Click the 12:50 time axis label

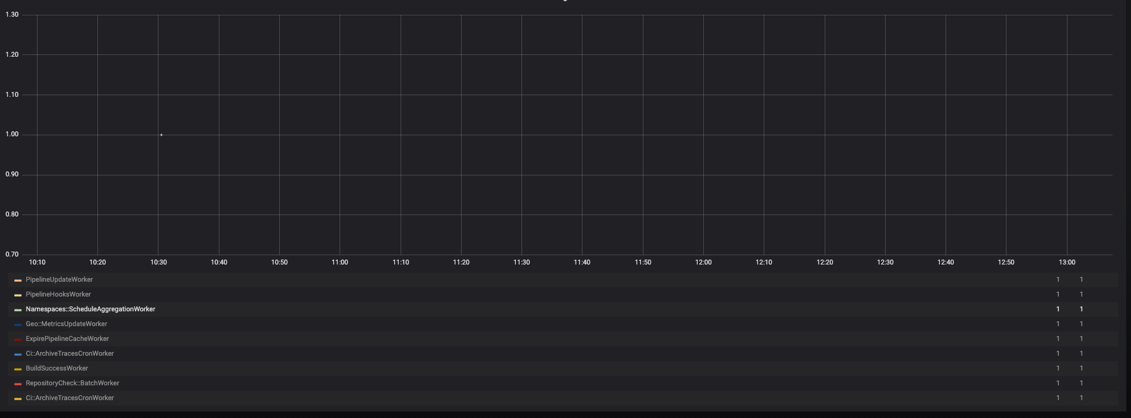[1006, 263]
